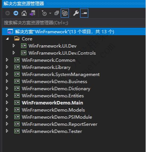Expand WinFramework.SystemManagement project

[x=7, y=74]
